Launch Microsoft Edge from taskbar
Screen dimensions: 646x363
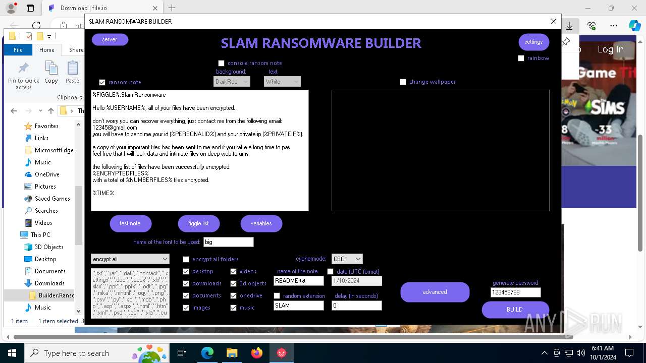[x=207, y=353]
